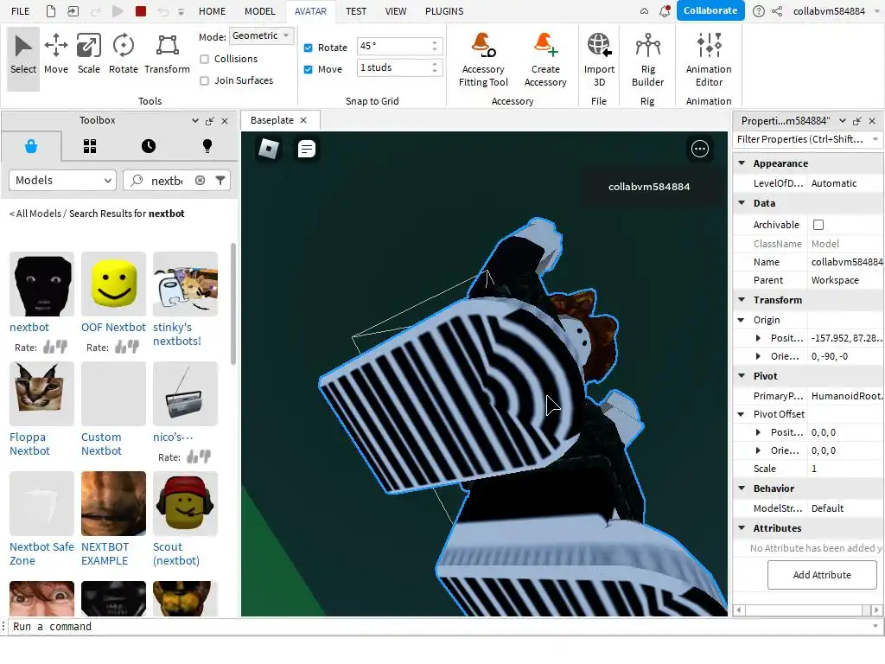Viewport: 885px width, 664px height.
Task: Collapse the Behavior section
Action: tap(742, 488)
